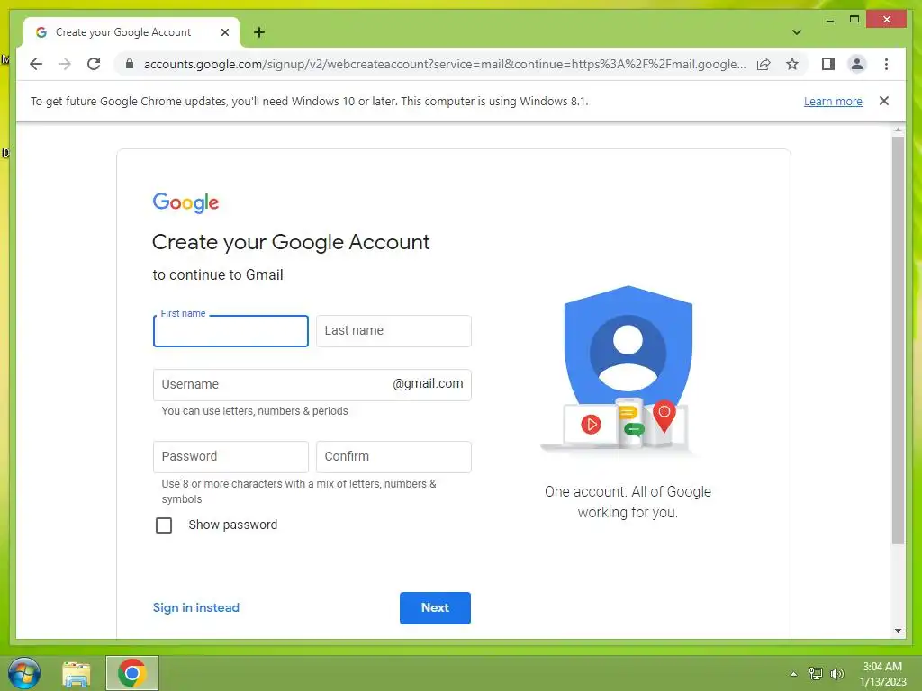View site information padlock icon

(x=130, y=64)
